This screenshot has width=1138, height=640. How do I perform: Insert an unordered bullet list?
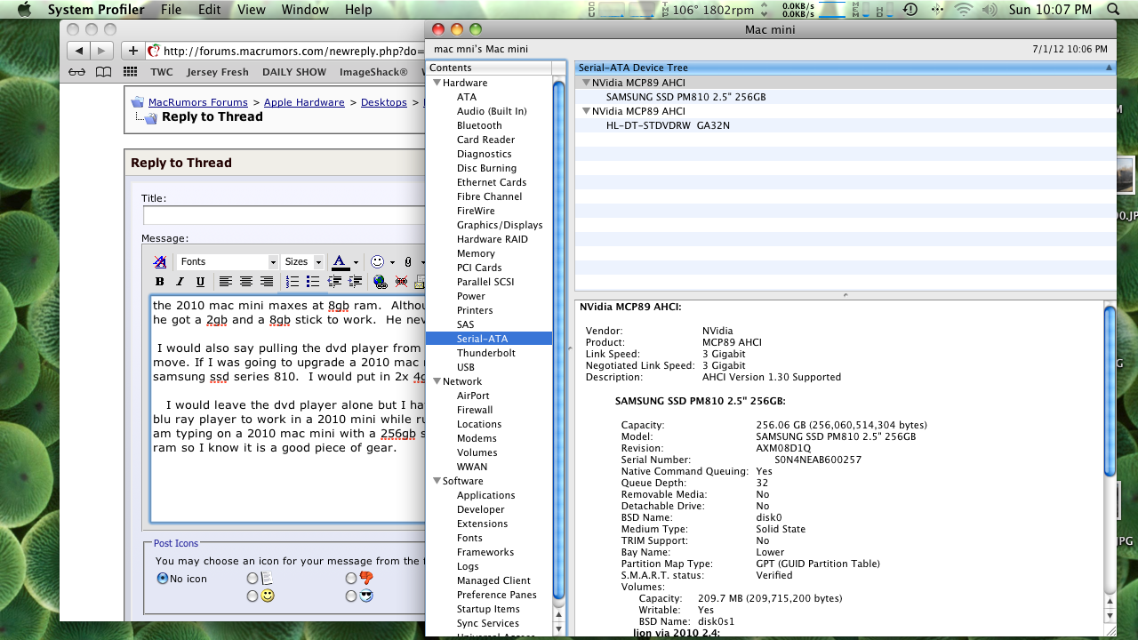(313, 282)
